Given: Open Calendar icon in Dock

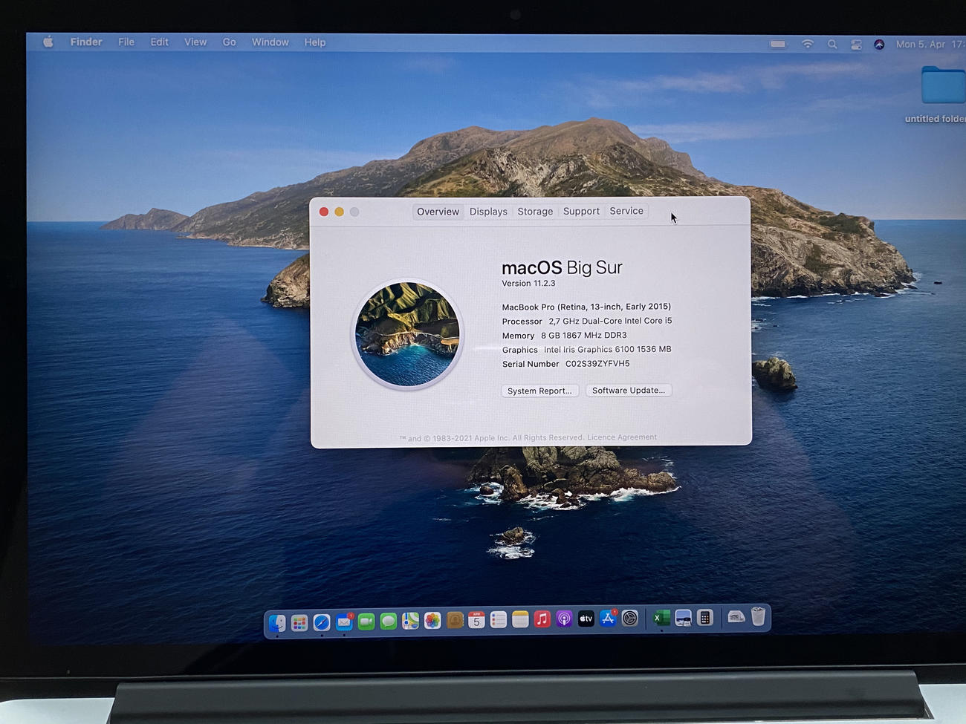Looking at the screenshot, I should click(x=476, y=619).
